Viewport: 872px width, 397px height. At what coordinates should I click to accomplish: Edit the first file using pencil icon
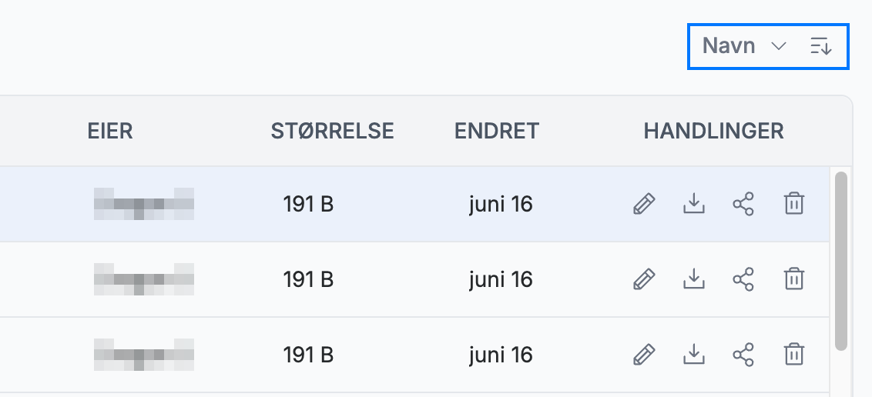[644, 204]
